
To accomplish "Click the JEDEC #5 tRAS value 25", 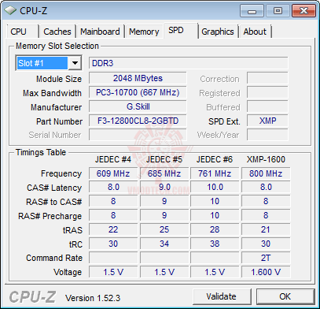I will coord(164,229).
